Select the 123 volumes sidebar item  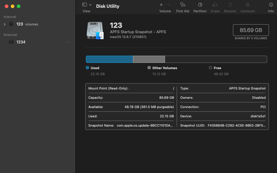click(x=38, y=24)
